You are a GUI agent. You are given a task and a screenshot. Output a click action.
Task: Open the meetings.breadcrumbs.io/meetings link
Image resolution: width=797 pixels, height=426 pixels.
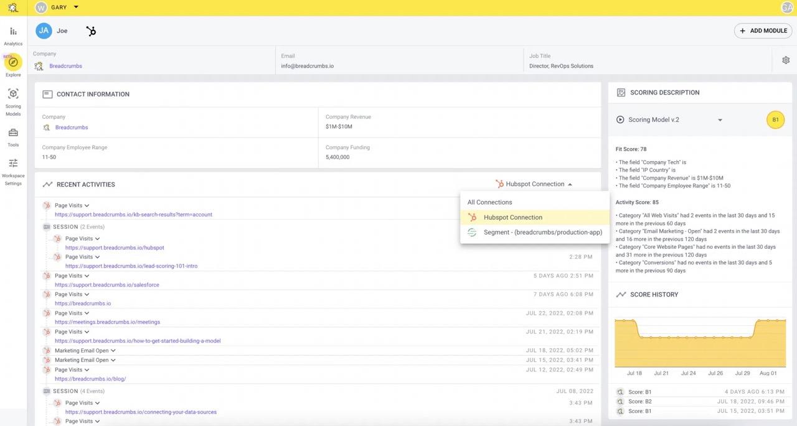[107, 322]
